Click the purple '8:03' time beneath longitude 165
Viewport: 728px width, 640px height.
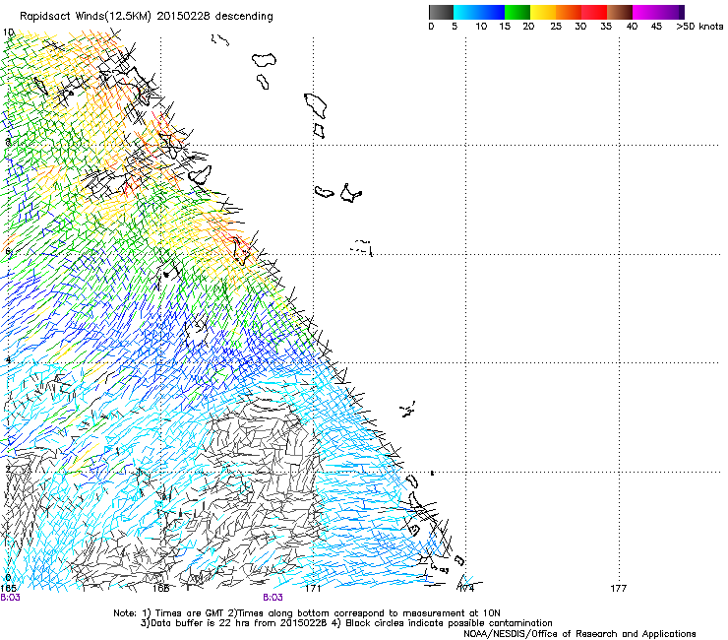pyautogui.click(x=10, y=598)
